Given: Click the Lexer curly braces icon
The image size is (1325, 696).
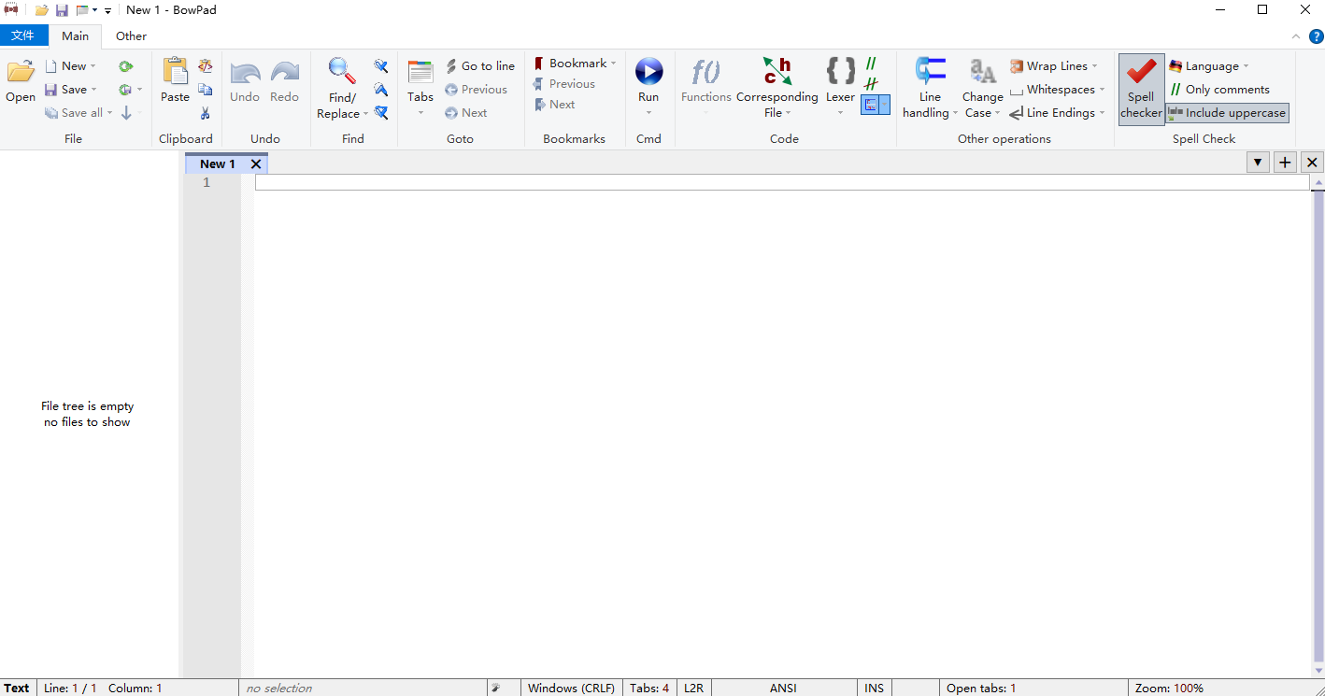Looking at the screenshot, I should (840, 73).
